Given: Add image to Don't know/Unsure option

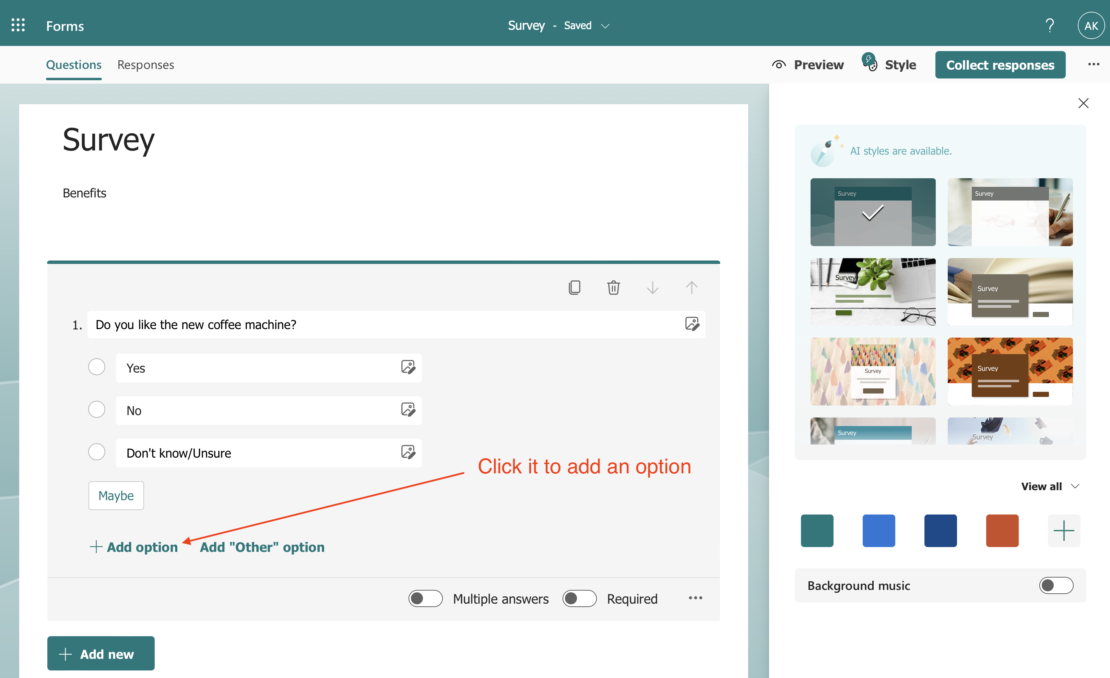Looking at the screenshot, I should click(x=408, y=452).
